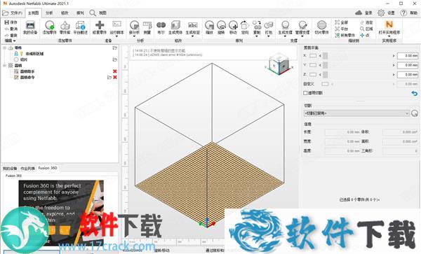Click the folder icon on Parts row

(x=115, y=48)
